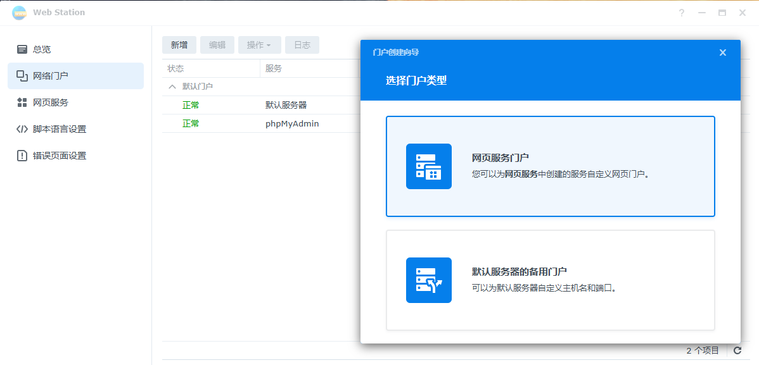Select 网络门户 in the sidebar
The width and height of the screenshot is (759, 365).
click(75, 76)
